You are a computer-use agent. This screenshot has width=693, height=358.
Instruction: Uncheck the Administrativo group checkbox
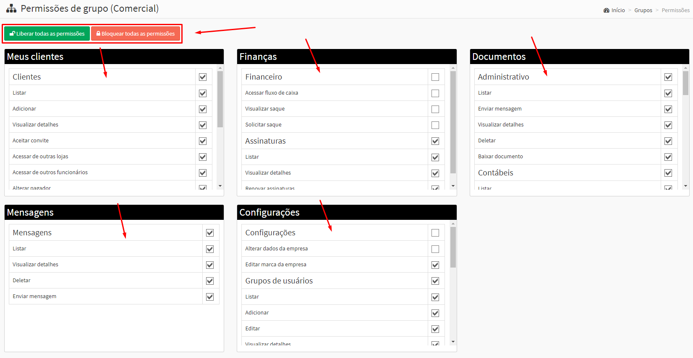pyautogui.click(x=668, y=77)
